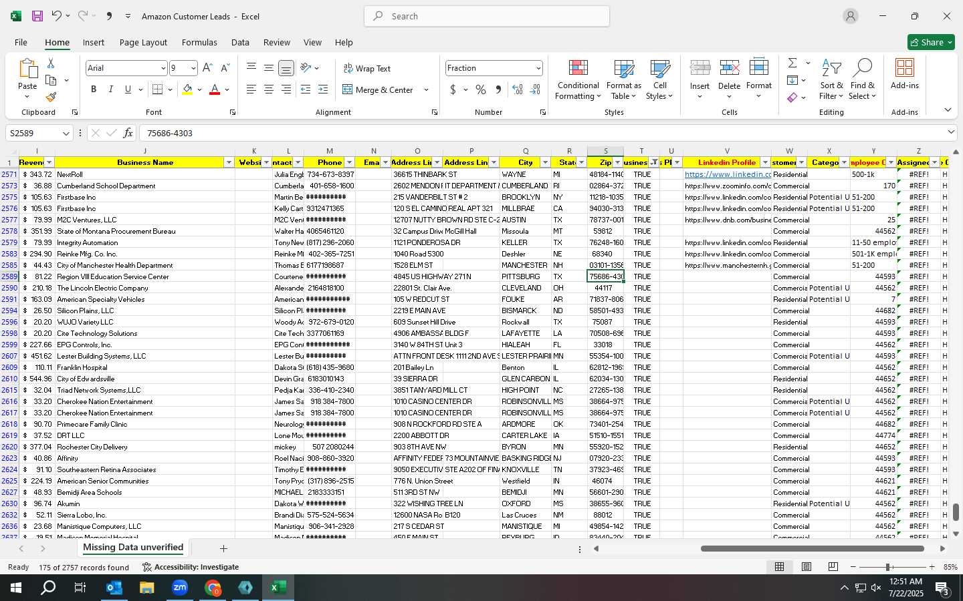
Task: Switch to the Page Layout tab
Action: pos(143,42)
